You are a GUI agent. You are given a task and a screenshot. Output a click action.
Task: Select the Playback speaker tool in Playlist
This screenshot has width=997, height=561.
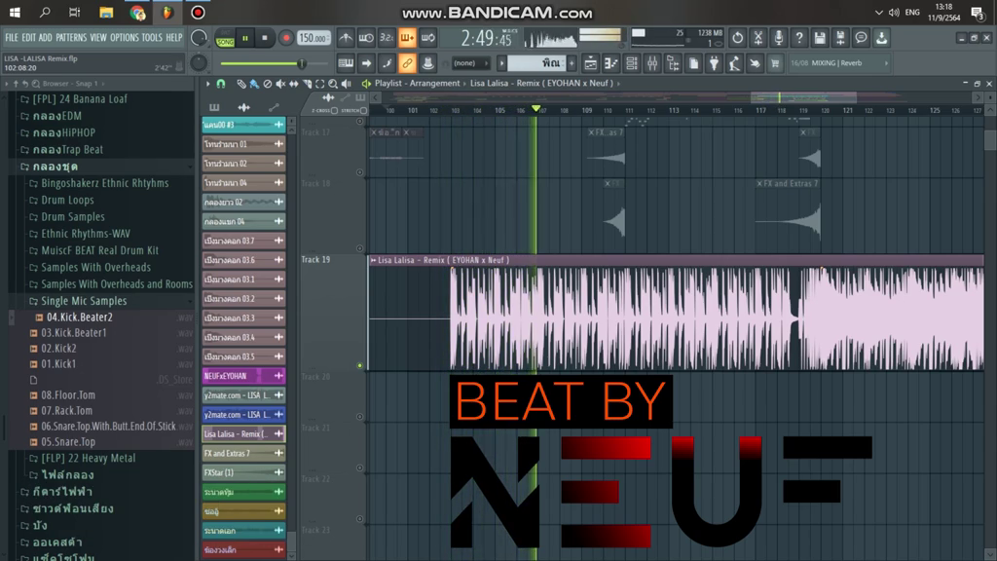[347, 84]
